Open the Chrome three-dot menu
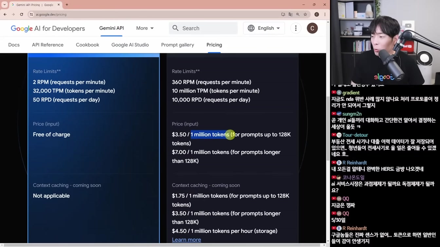 tap(325, 14)
